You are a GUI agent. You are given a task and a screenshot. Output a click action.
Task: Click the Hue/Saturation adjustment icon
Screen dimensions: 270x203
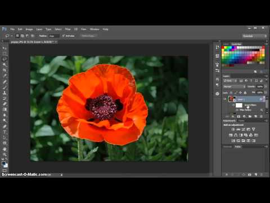[x=231, y=135]
